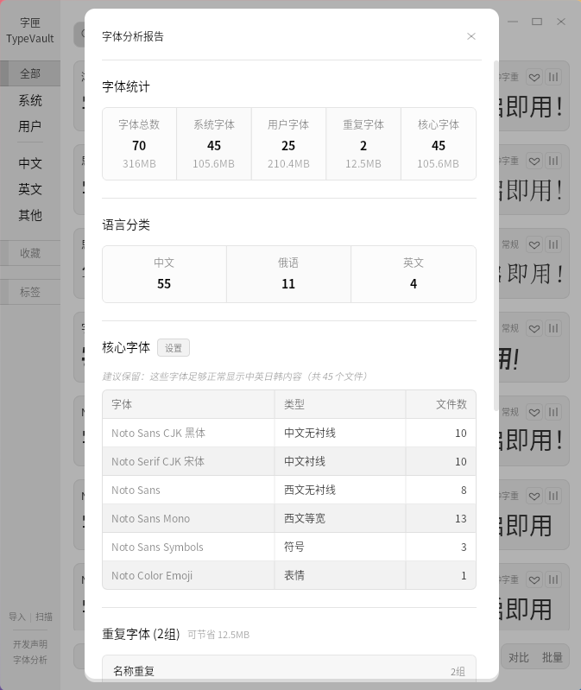The width and height of the screenshot is (581, 690).
Task: Click the 用户字体 25 stat card
Action: (x=288, y=144)
